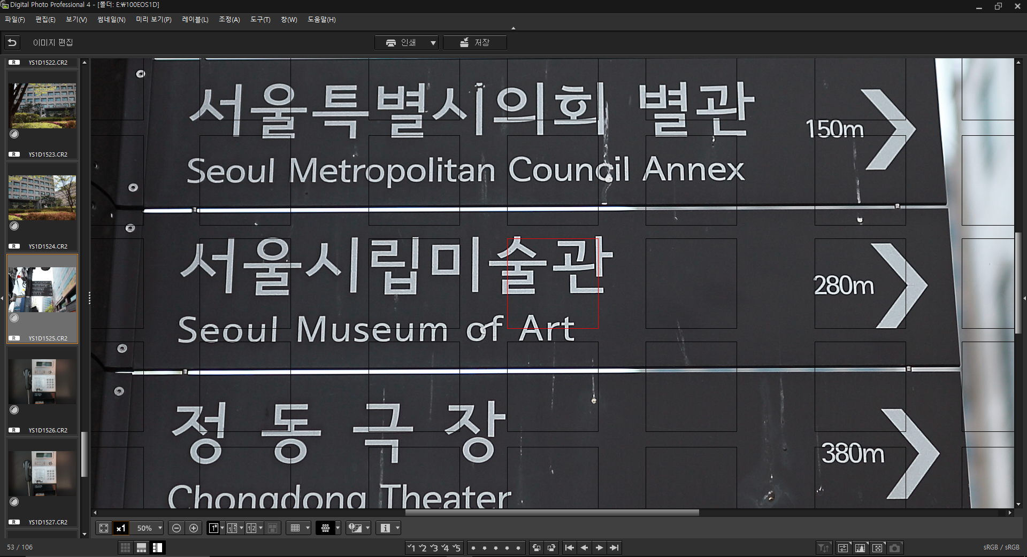Toggle AF points display icon
This screenshot has width=1027, height=557.
[325, 528]
